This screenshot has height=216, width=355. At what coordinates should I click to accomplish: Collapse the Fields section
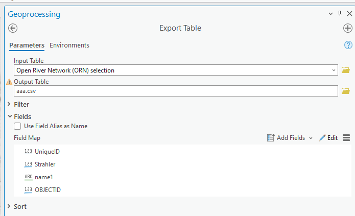(x=9, y=116)
